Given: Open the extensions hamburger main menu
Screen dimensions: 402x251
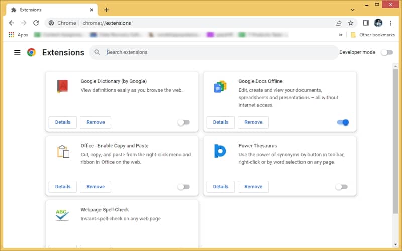Looking at the screenshot, I should 17,52.
